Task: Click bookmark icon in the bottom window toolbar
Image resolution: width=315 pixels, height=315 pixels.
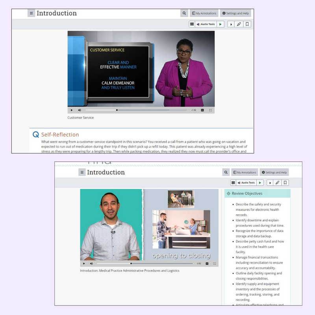Action: 285,183
